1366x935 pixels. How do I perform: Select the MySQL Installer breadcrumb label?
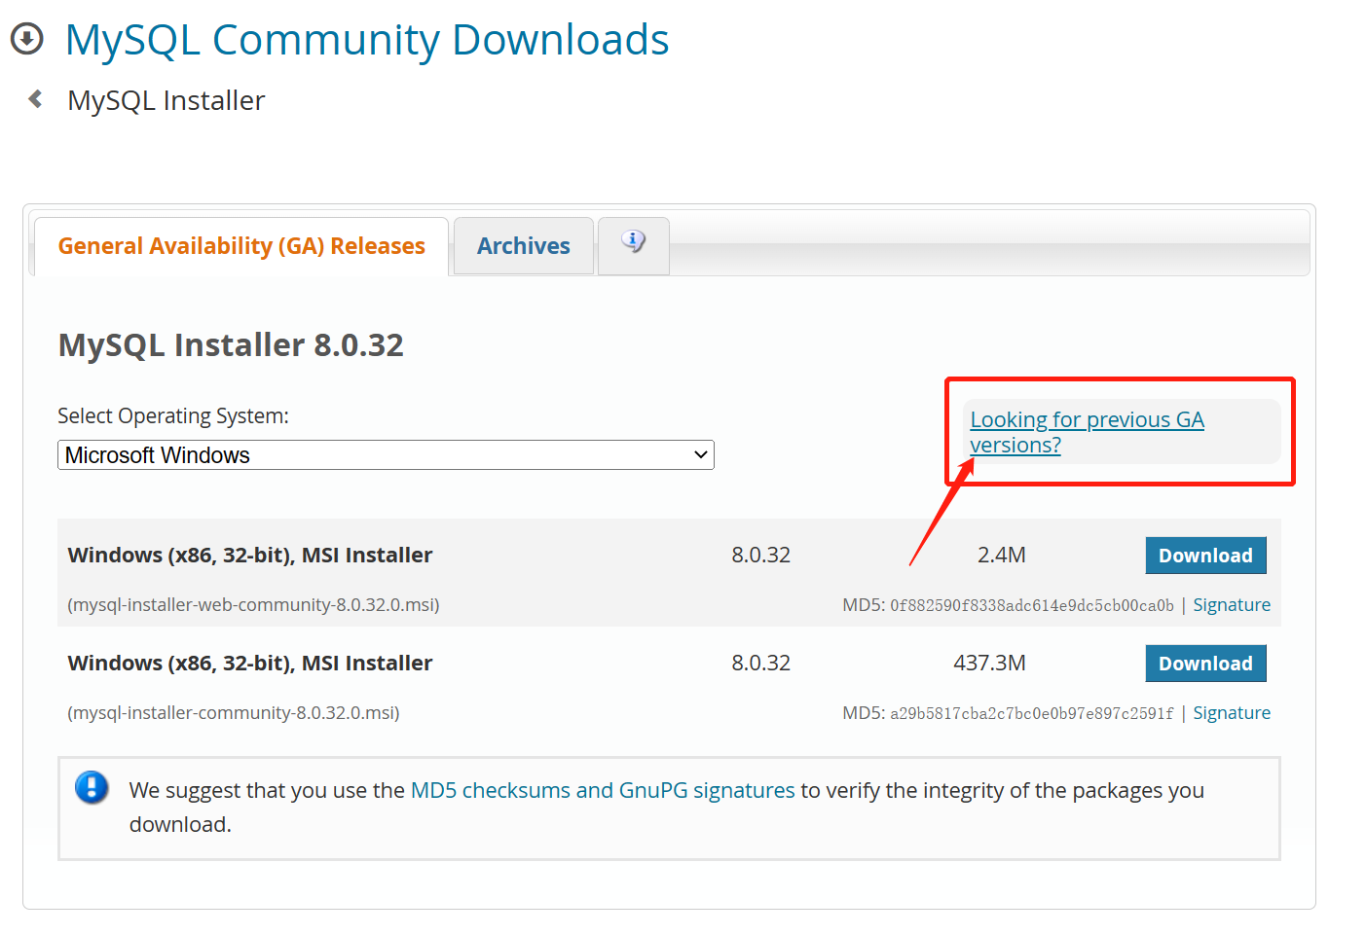[165, 99]
